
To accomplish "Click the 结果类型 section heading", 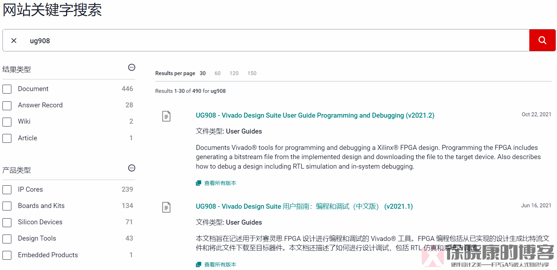I will coord(17,69).
